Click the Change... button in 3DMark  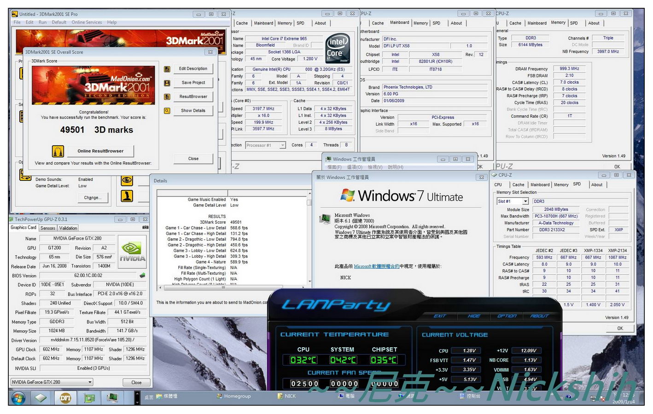tap(93, 198)
